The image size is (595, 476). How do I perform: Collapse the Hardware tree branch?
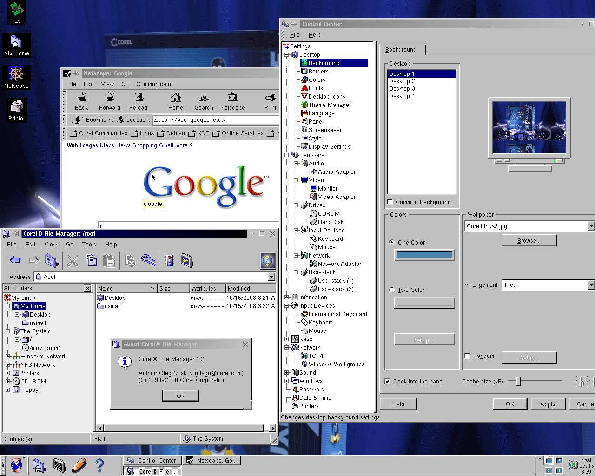[x=287, y=155]
